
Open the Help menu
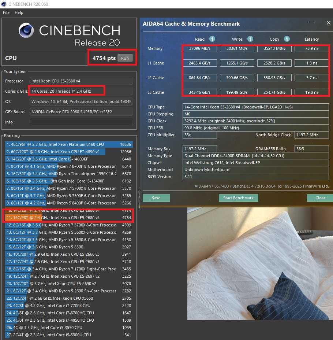[19, 12]
